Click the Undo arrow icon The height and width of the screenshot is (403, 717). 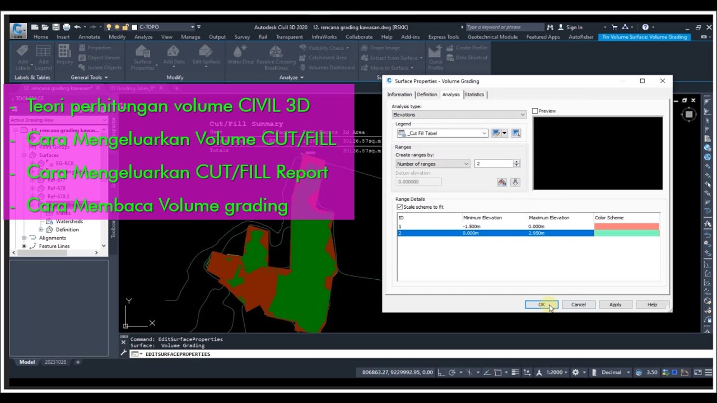77,27
